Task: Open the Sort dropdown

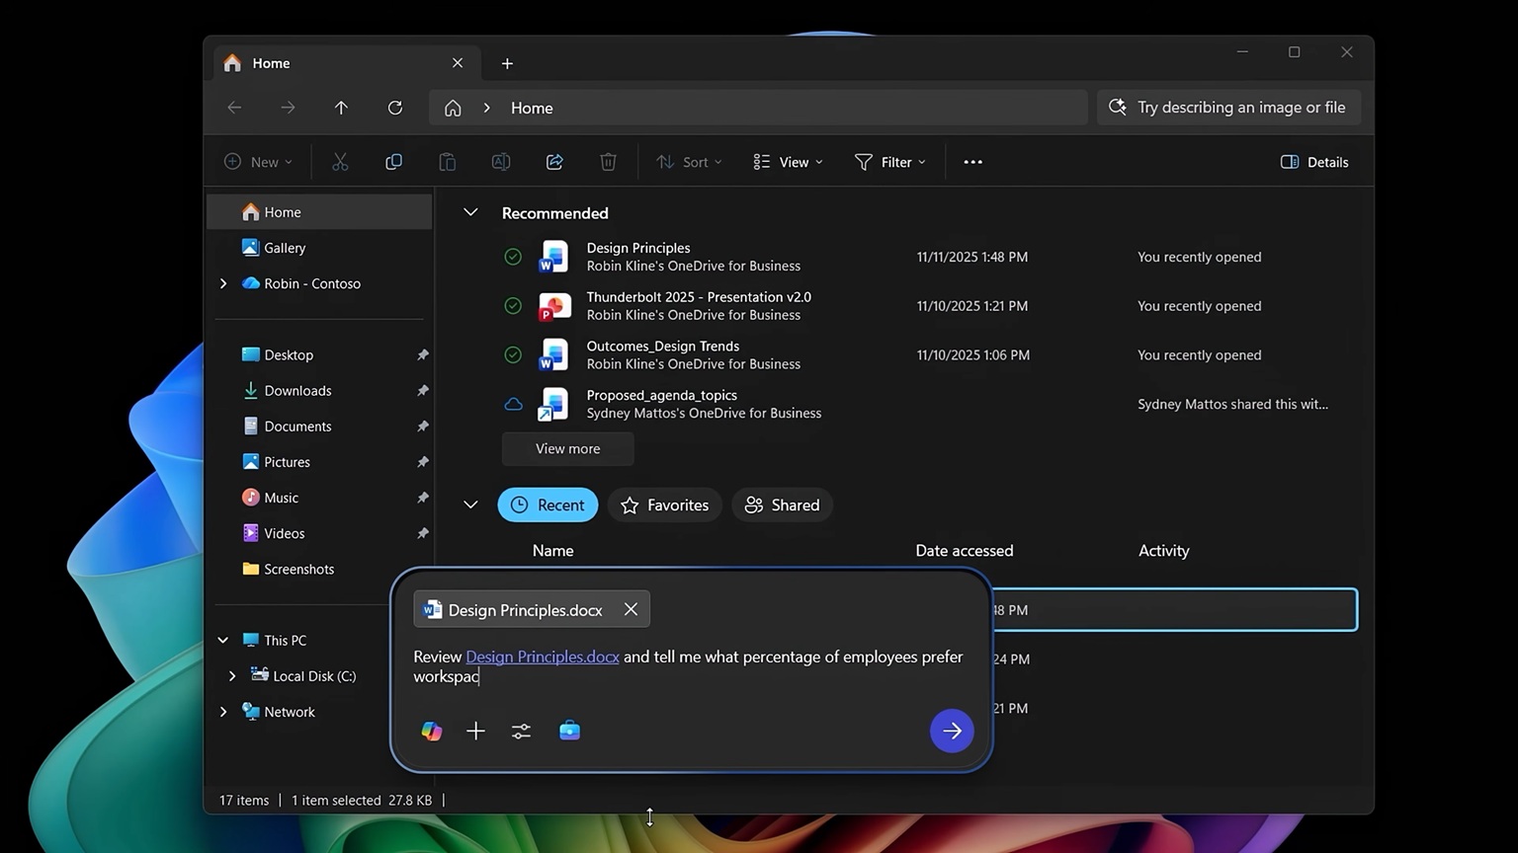Action: pos(689,161)
